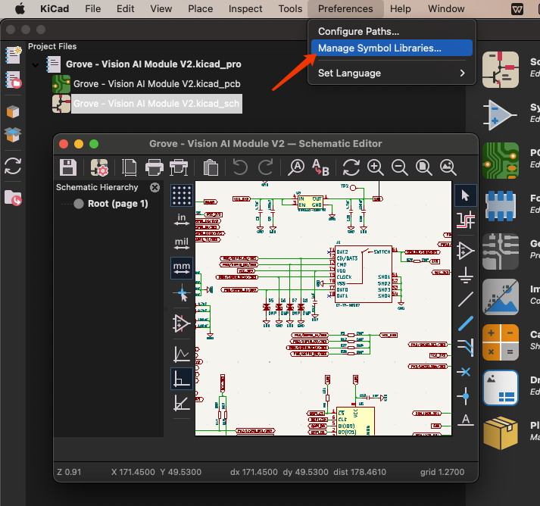Click the Print icon
Image resolution: width=540 pixels, height=506 pixels.
155,167
